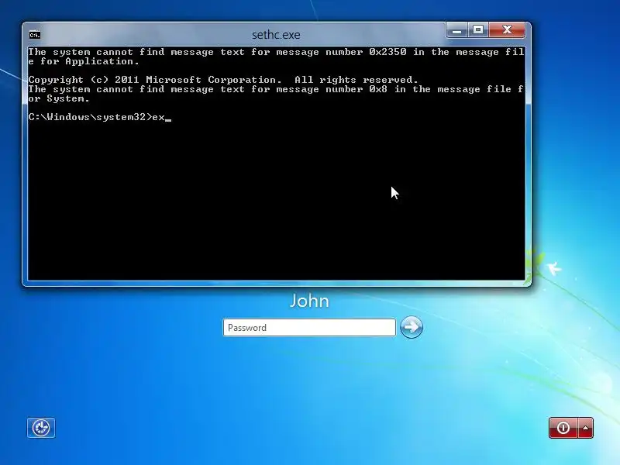The image size is (620, 465).
Task: Click the message number 0x8 error line
Action: [x=277, y=94]
